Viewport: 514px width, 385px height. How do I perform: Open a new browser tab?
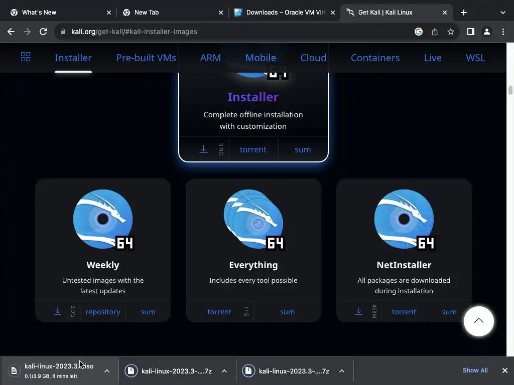coord(463,13)
